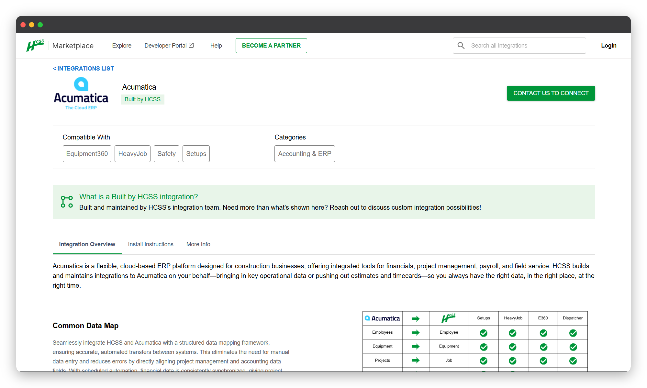Click the Equipment row checkmark under E360
The width and height of the screenshot is (647, 388).
pos(543,347)
